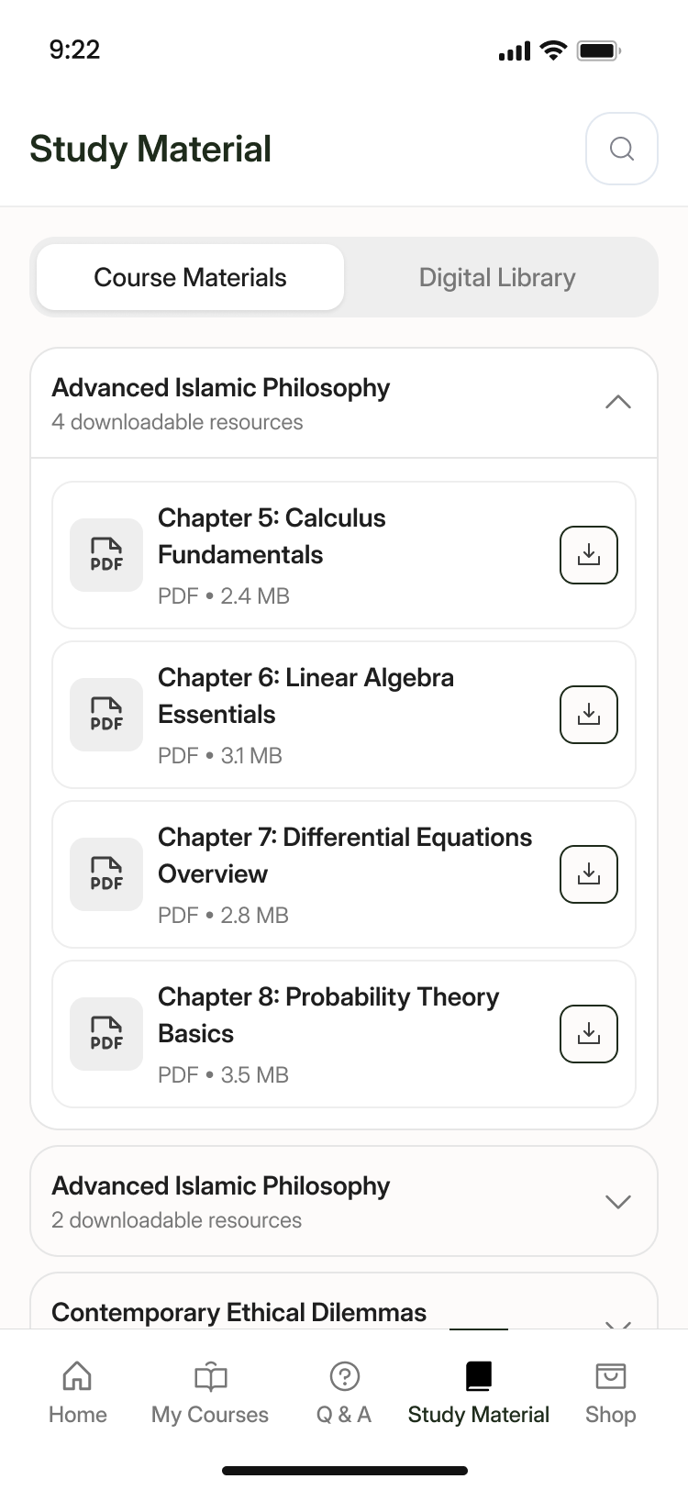688x1490 pixels.
Task: Open Chapter 6: Linear Algebra Essentials title
Action: [305, 695]
